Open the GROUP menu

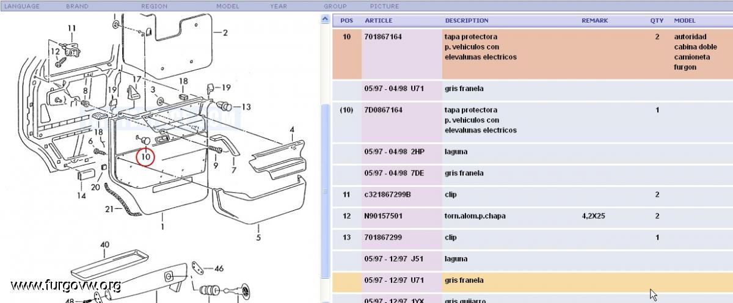point(335,6)
